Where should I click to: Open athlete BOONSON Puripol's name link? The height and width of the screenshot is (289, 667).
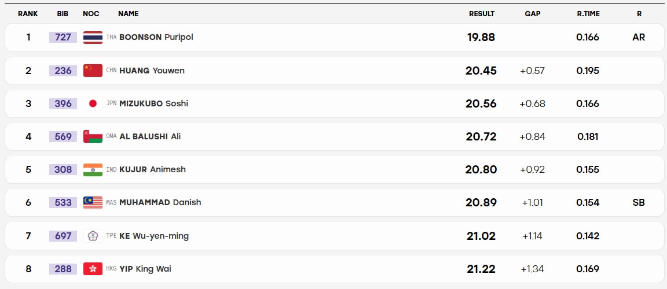156,38
